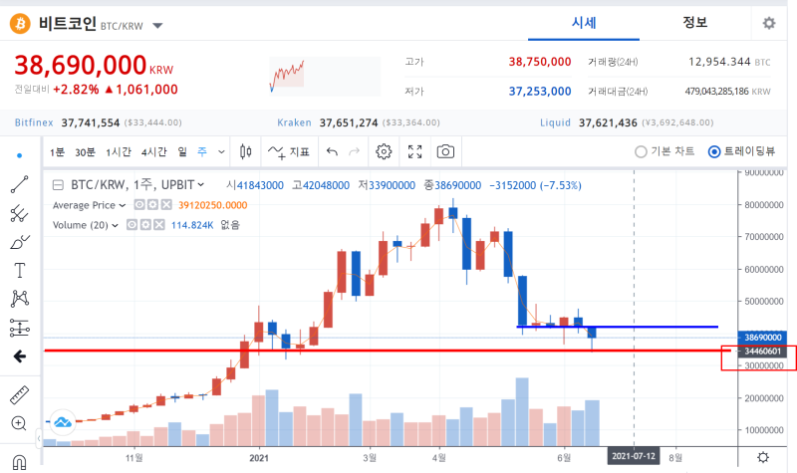Open chart properties gear in toolbar
Viewport: 797px width, 473px height.
[384, 151]
